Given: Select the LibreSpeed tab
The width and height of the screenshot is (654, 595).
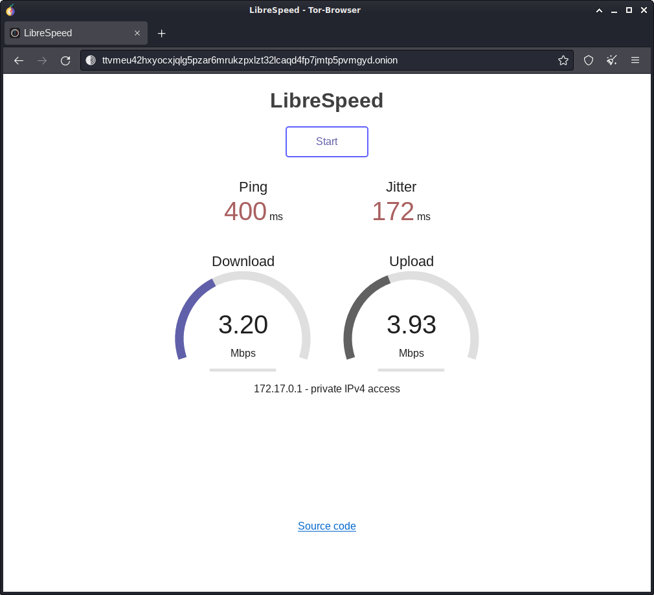Looking at the screenshot, I should pyautogui.click(x=76, y=33).
